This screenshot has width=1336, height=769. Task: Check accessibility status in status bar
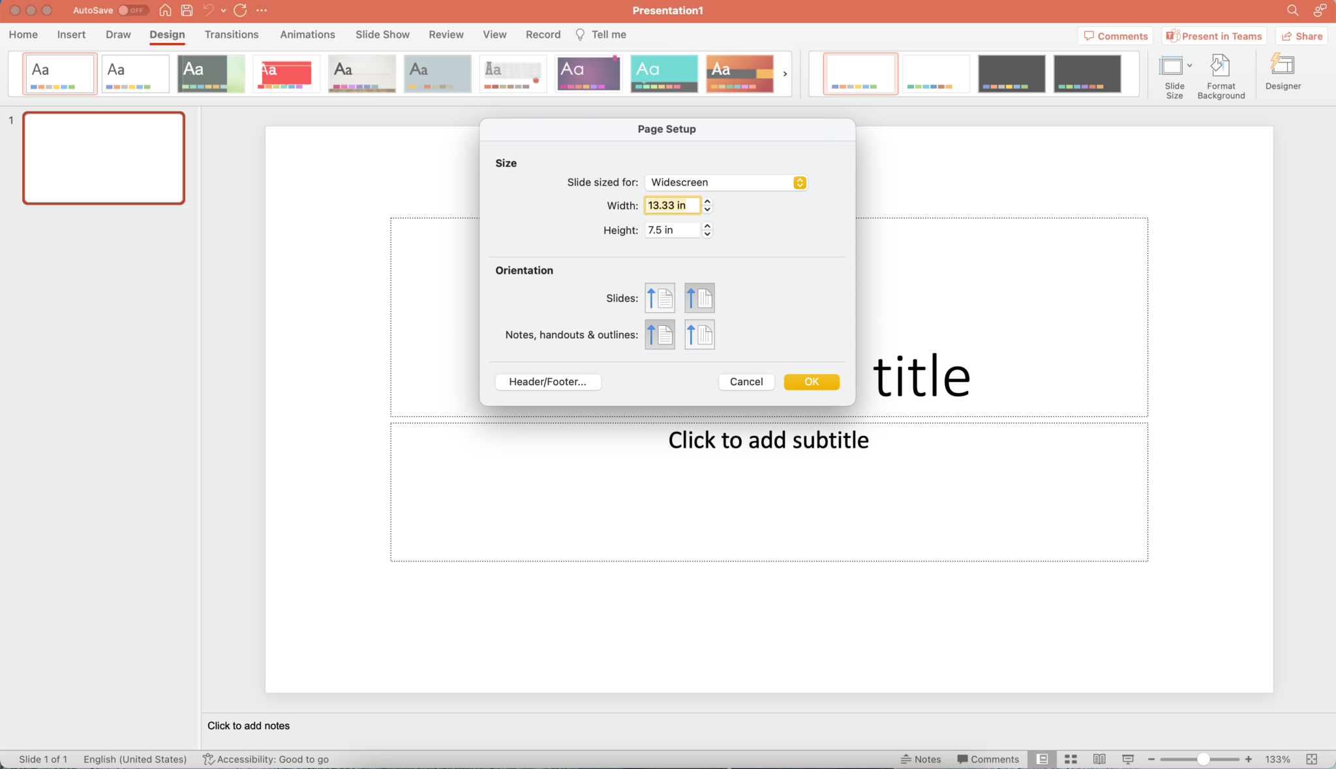click(x=266, y=759)
